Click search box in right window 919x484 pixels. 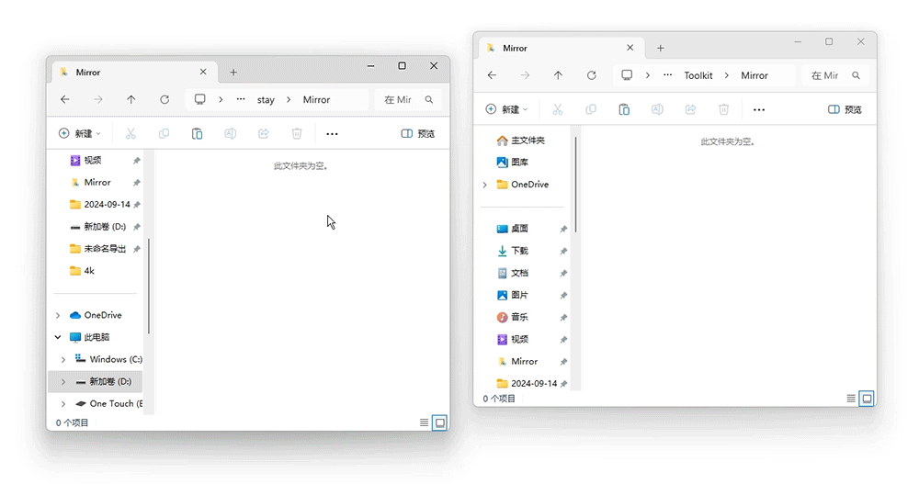point(834,75)
